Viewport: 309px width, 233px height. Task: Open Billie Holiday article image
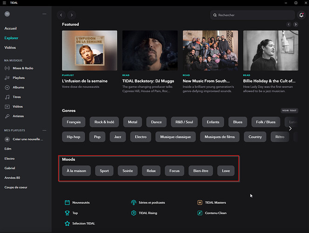(x=271, y=50)
